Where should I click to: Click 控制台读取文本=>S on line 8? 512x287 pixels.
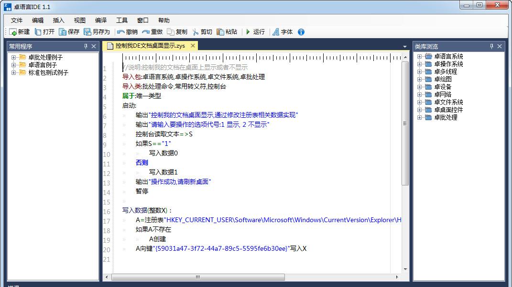click(164, 134)
